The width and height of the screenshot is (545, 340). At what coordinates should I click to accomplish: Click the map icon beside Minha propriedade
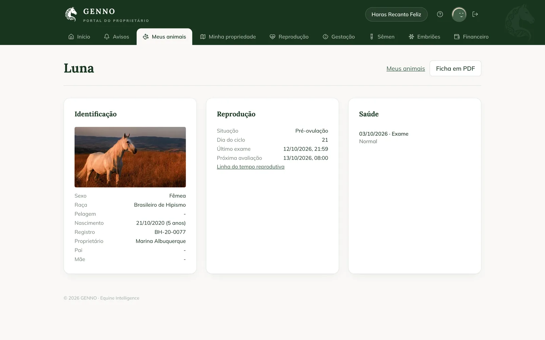203,37
